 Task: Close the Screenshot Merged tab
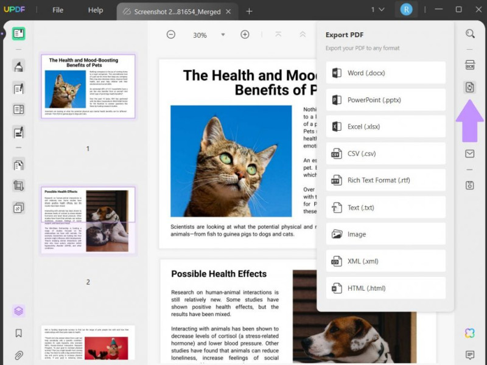click(x=228, y=12)
